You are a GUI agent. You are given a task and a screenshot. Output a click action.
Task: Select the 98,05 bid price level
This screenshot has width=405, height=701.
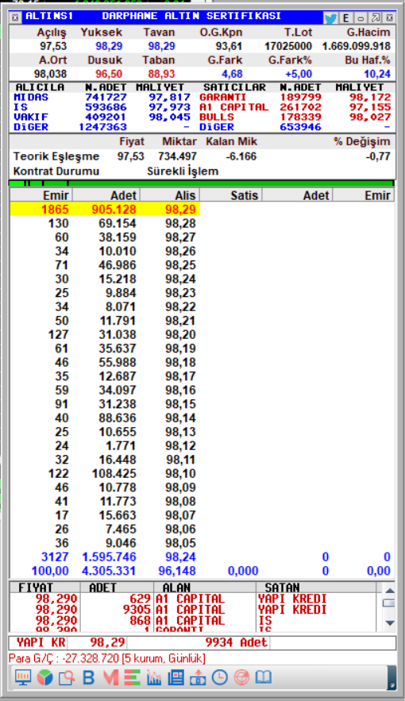click(180, 543)
